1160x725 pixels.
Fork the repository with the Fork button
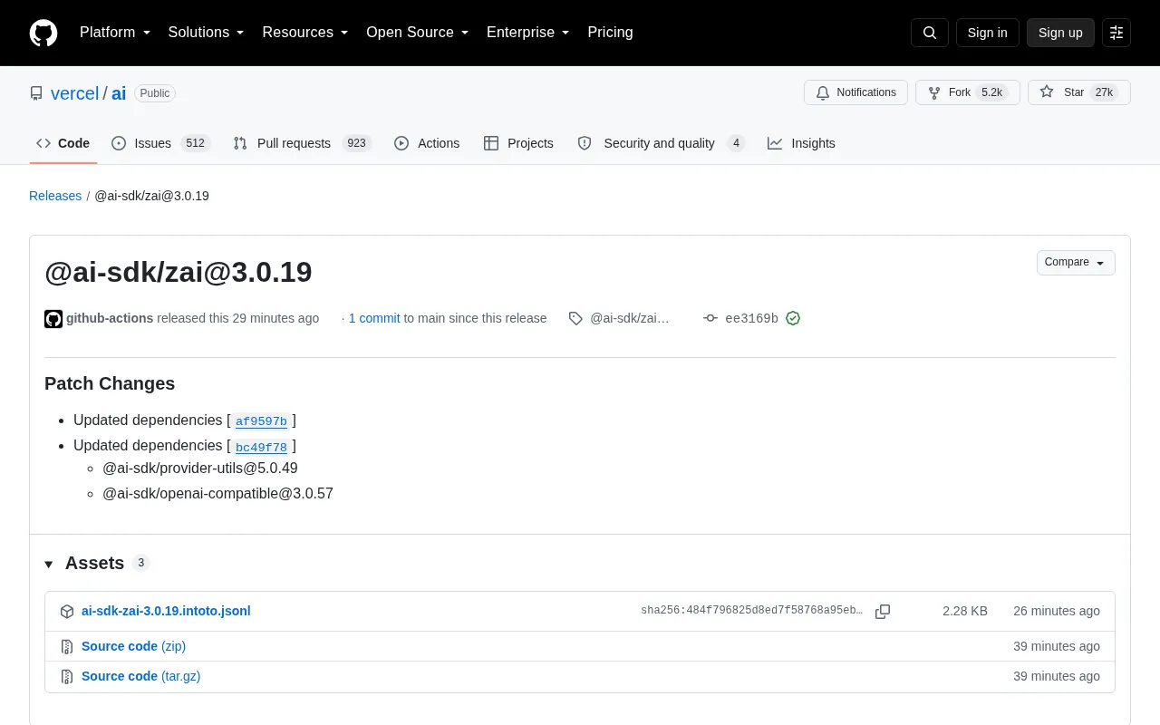click(x=968, y=92)
